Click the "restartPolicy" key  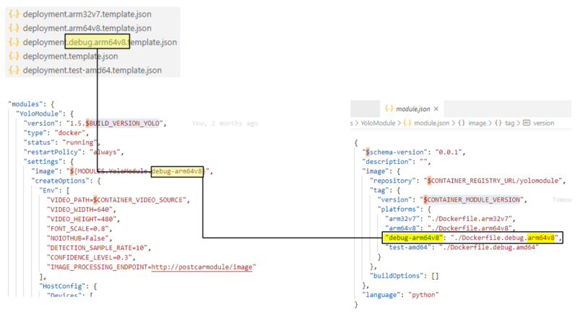coord(53,152)
